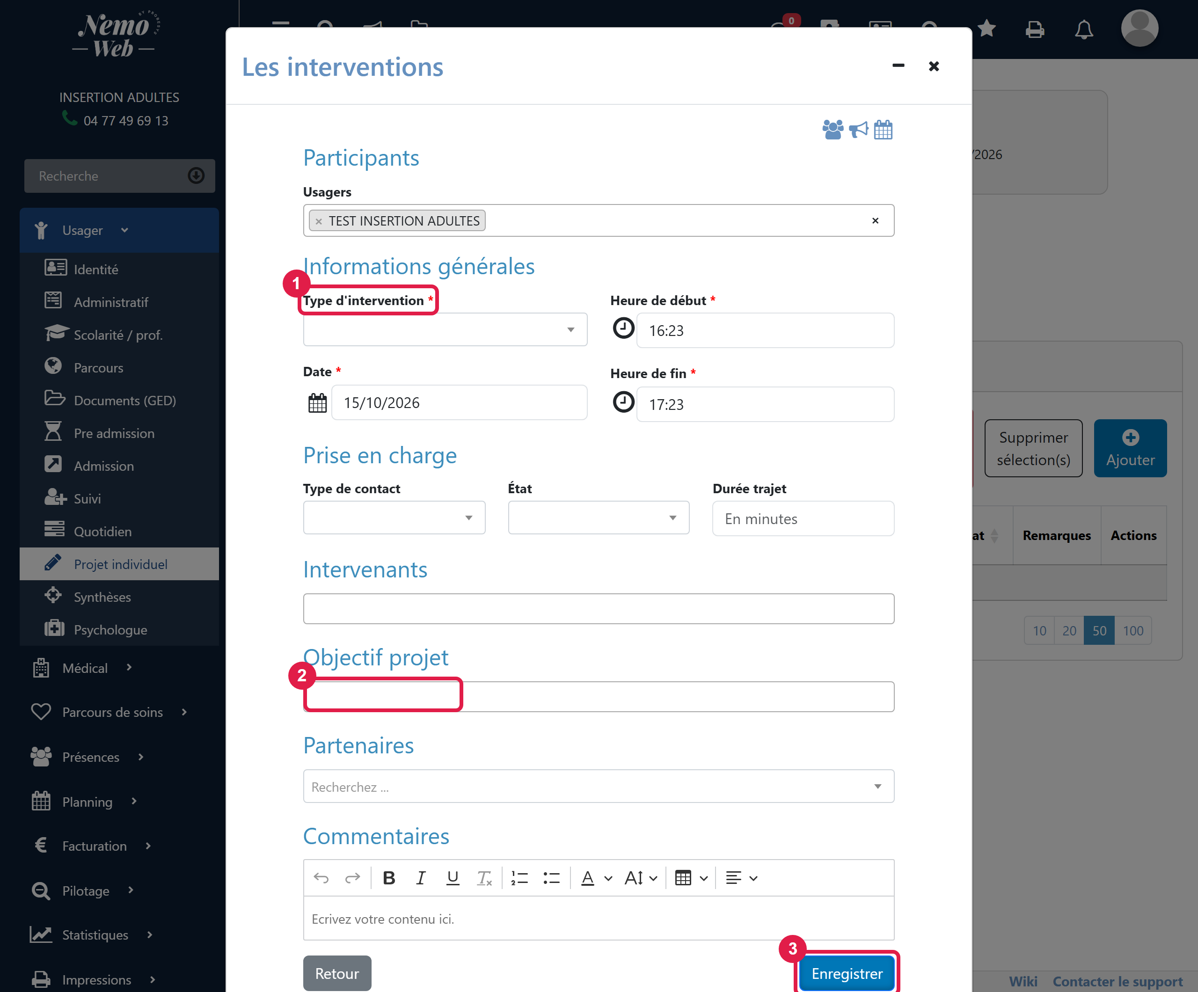Viewport: 1198px width, 992px height.
Task: Open the print icon in top bar
Action: point(1035,29)
